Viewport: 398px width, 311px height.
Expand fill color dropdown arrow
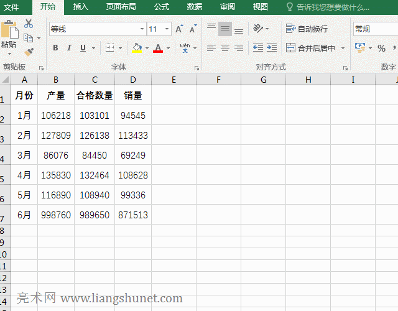pos(147,48)
